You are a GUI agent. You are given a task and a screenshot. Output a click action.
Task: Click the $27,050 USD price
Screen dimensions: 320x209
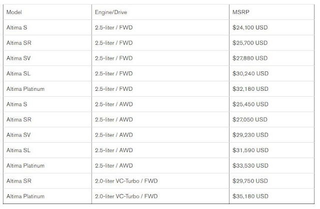coord(250,119)
